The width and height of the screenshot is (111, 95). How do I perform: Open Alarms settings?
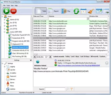(12, 83)
